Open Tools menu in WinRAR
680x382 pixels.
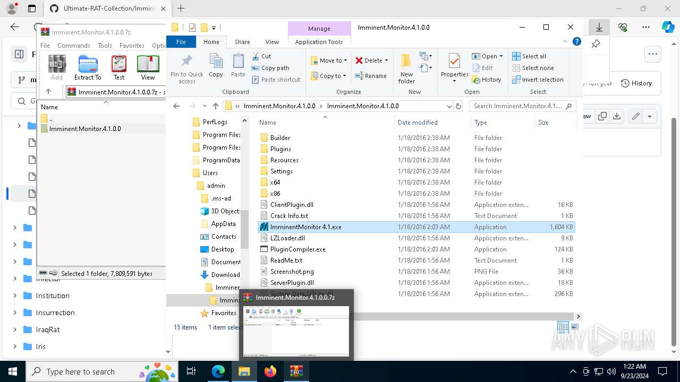click(x=105, y=46)
